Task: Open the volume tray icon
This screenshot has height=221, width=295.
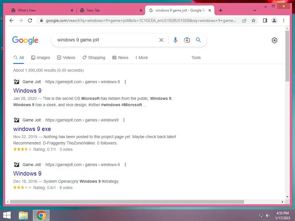Action: [268, 215]
